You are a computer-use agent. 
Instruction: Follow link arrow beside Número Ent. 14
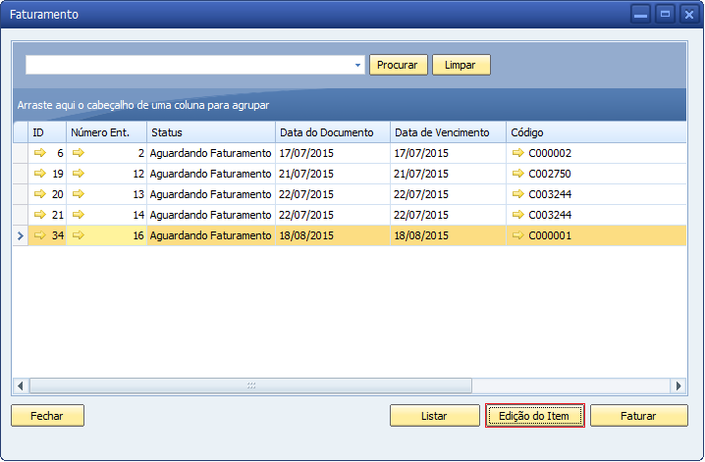79,215
